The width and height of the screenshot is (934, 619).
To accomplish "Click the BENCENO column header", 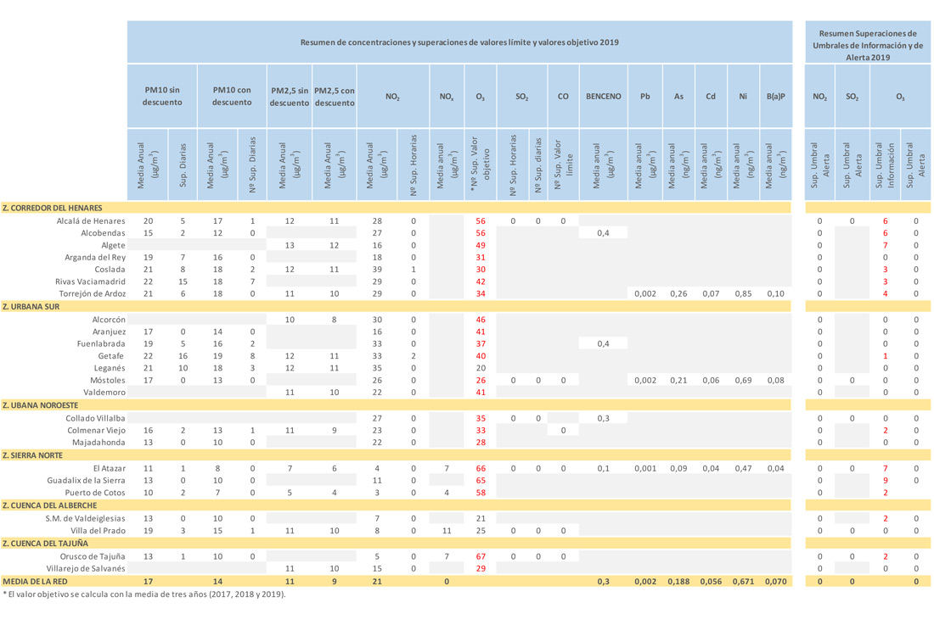I will (604, 97).
